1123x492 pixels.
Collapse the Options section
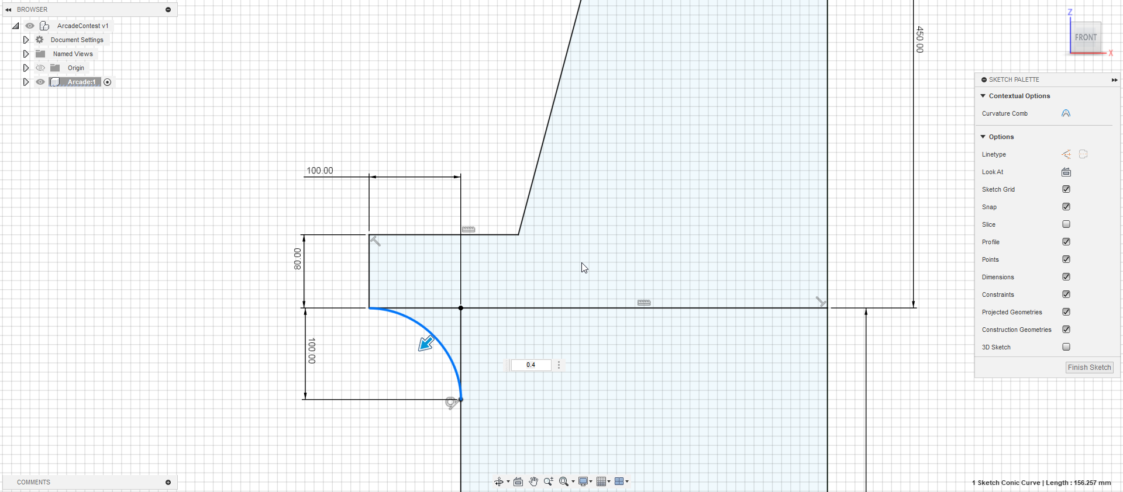pos(983,137)
